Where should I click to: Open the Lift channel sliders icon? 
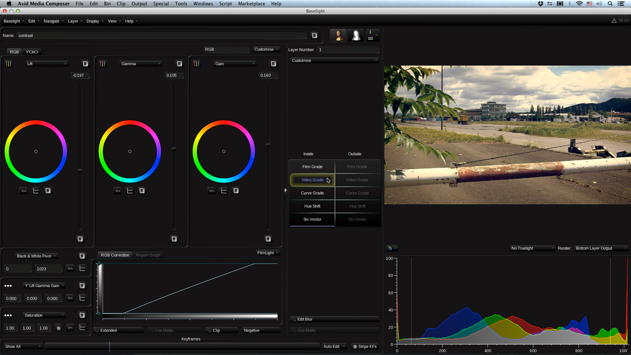tap(8, 64)
